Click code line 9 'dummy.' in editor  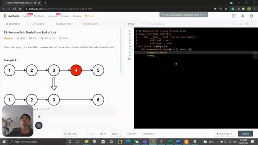coord(151,56)
